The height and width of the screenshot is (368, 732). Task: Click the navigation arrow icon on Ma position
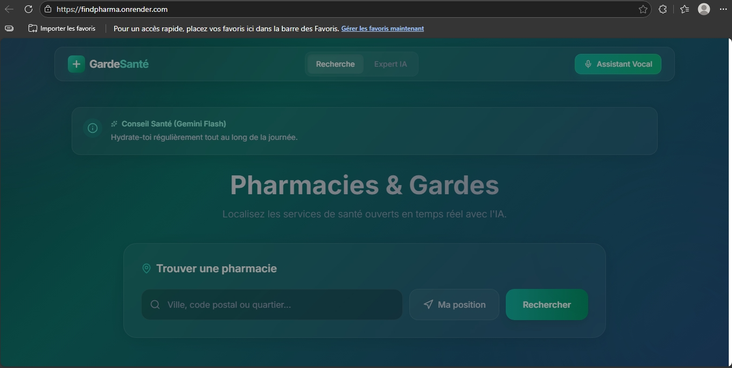(428, 305)
